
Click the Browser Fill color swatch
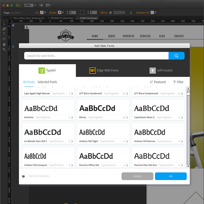(x=152, y=13)
